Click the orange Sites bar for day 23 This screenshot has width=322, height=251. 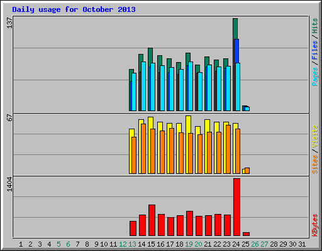coord(228,149)
